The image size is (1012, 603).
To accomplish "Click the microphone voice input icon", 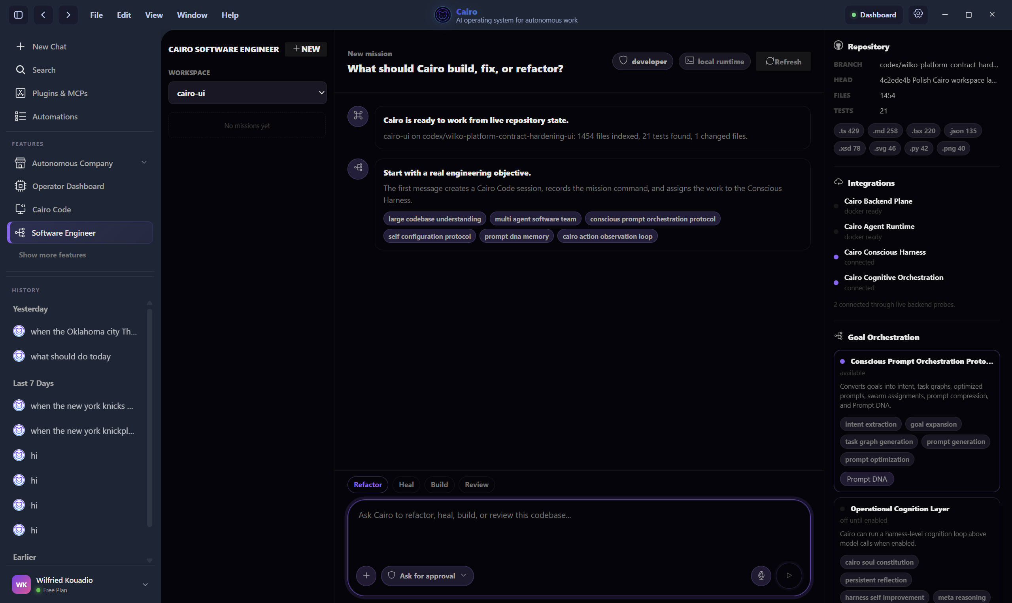I will pyautogui.click(x=761, y=575).
